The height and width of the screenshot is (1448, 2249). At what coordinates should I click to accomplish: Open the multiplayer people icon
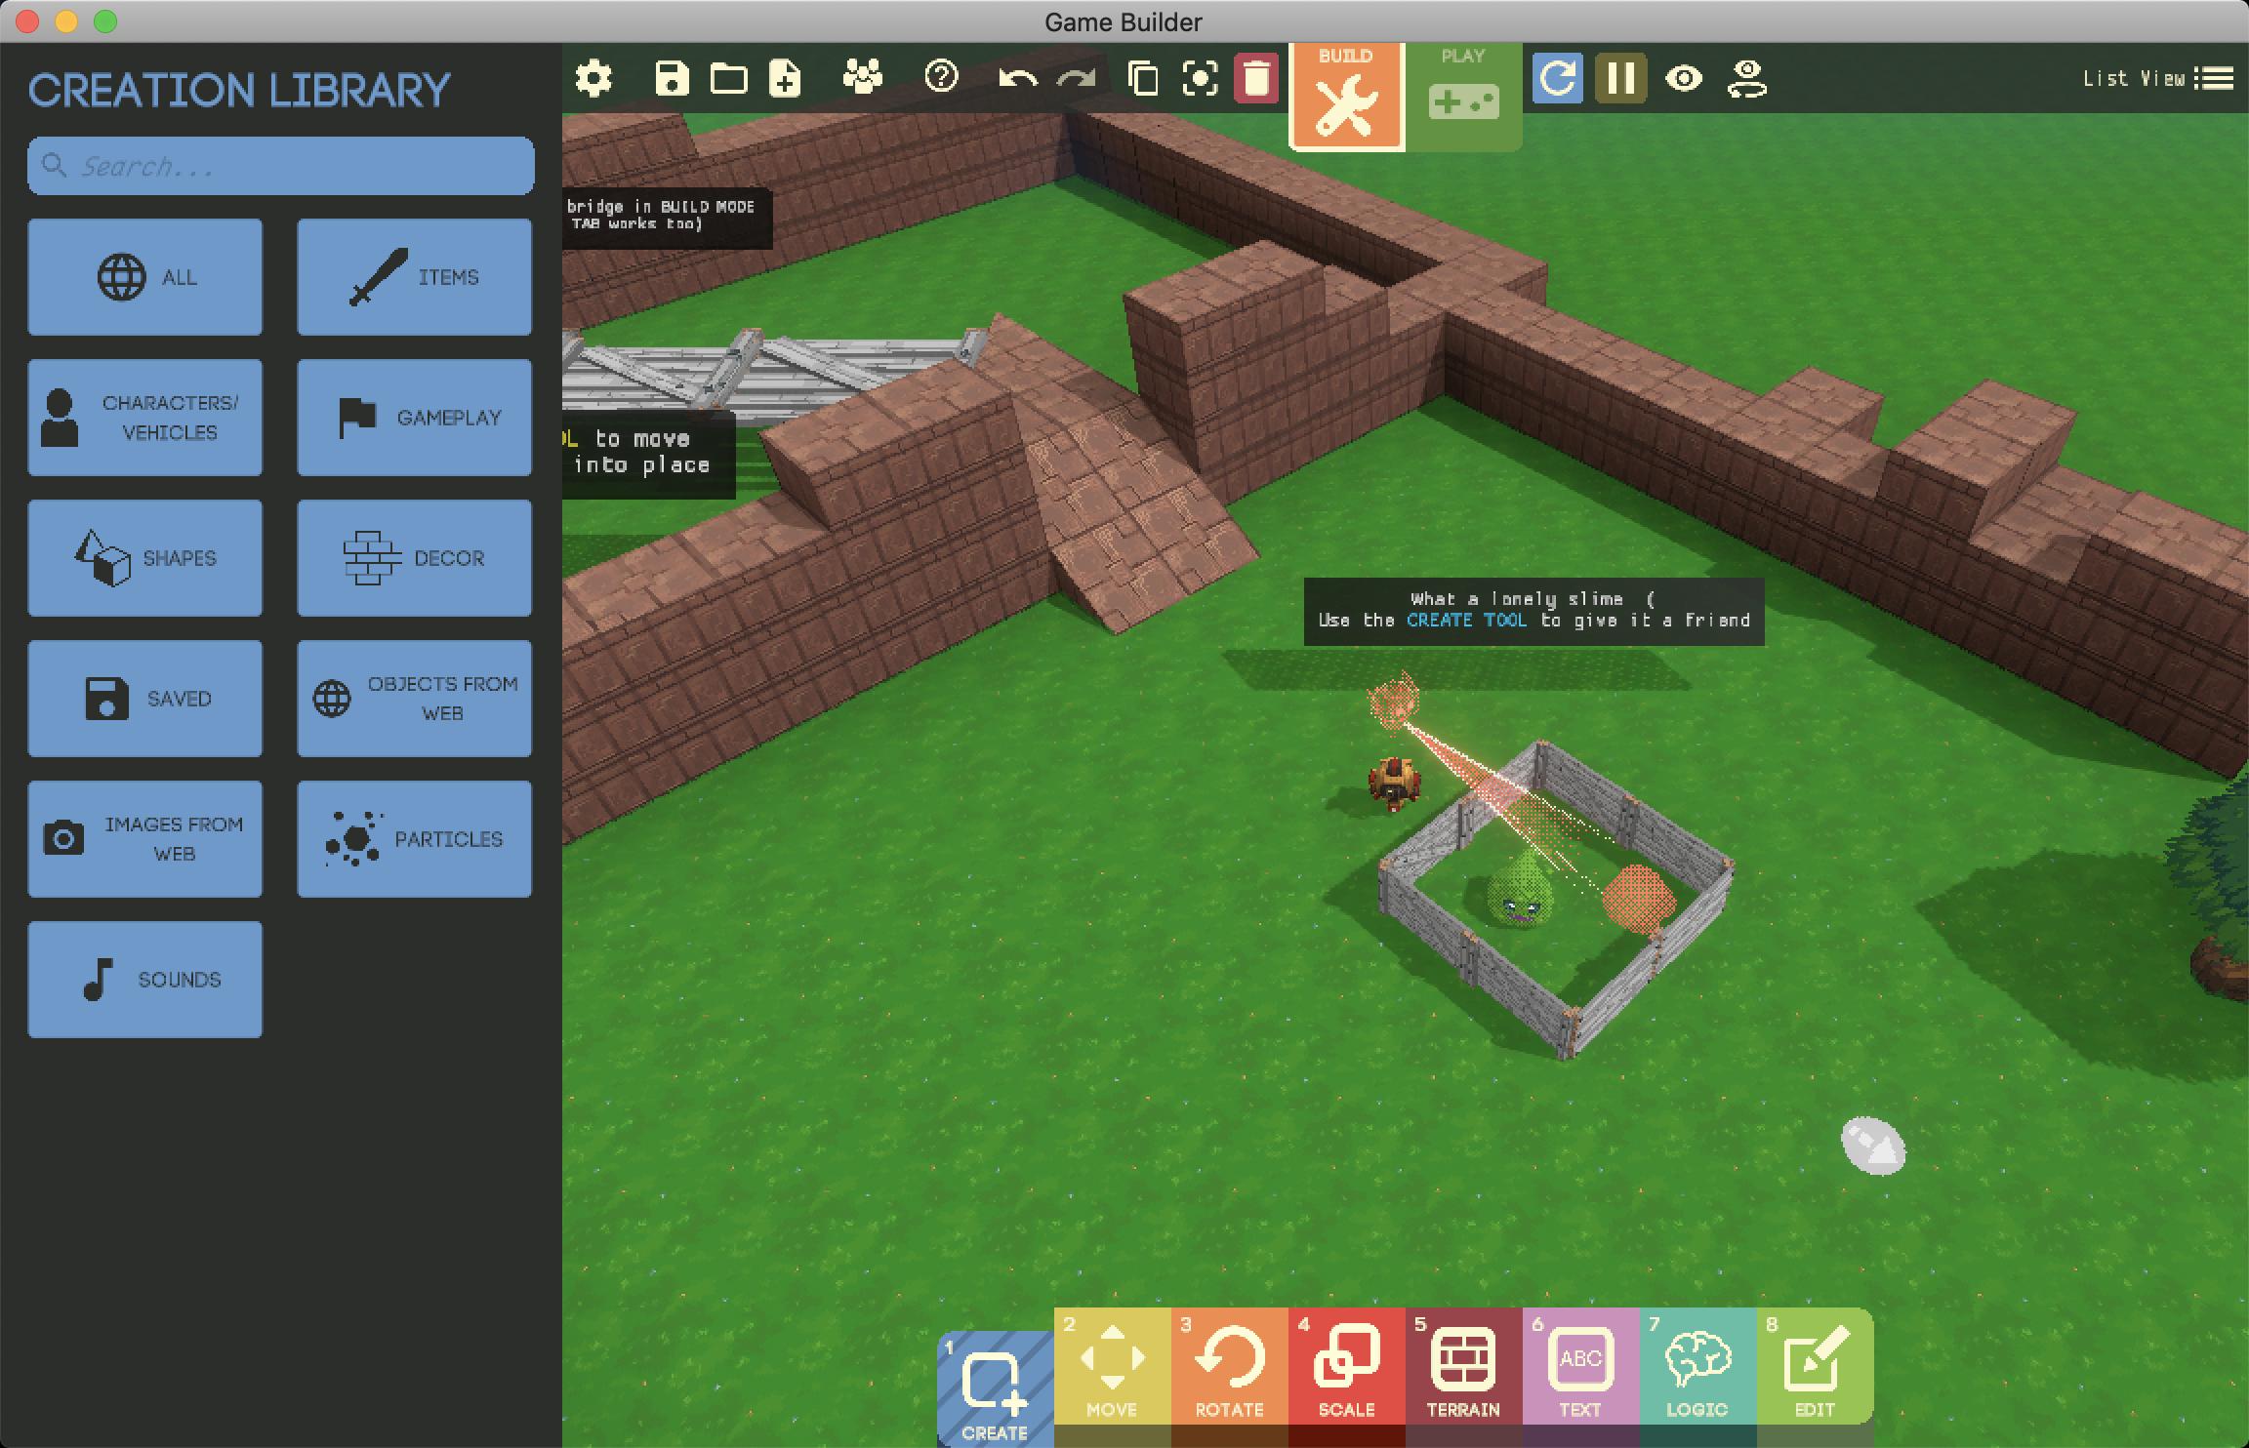click(862, 77)
